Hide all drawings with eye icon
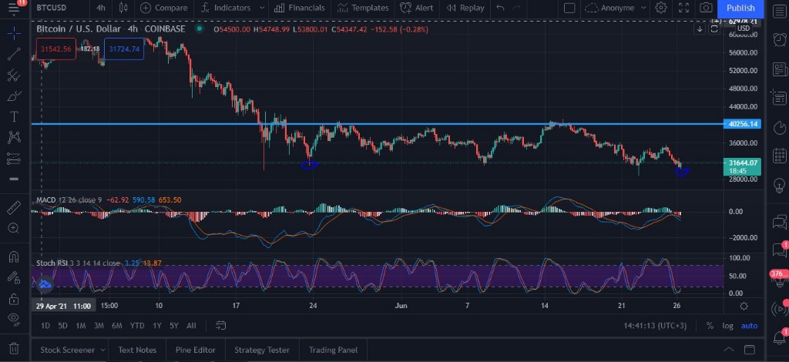Screen dimensions: 789x362 [13, 319]
